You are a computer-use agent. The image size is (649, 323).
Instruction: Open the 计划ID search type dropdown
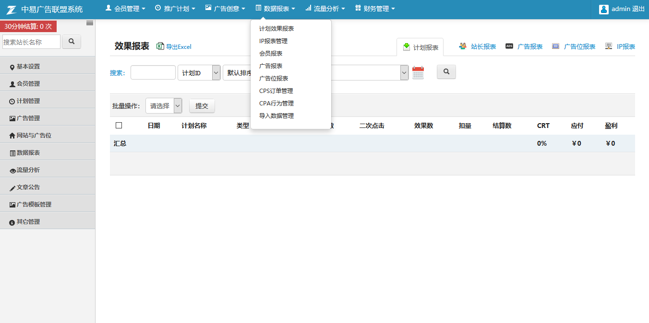(x=199, y=73)
